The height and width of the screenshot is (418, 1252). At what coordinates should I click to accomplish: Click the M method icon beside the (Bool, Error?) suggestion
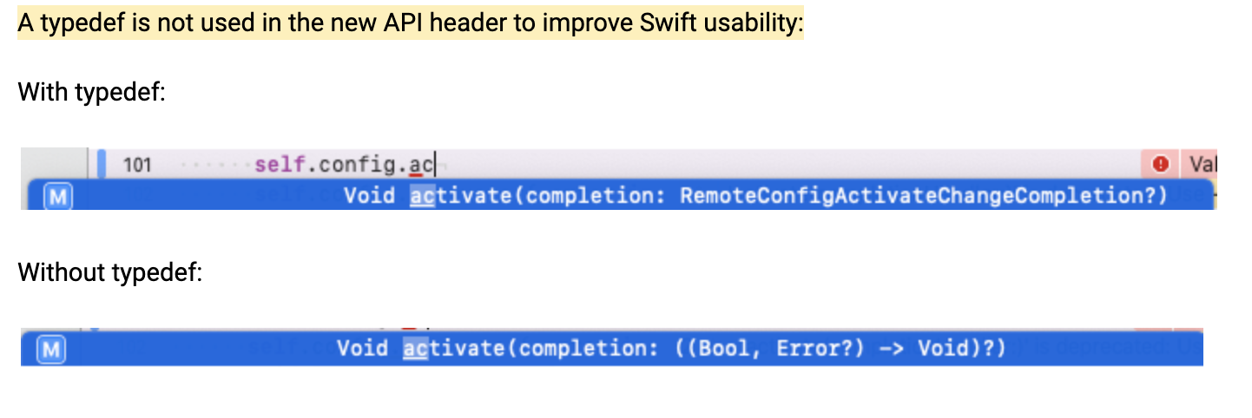click(x=52, y=349)
